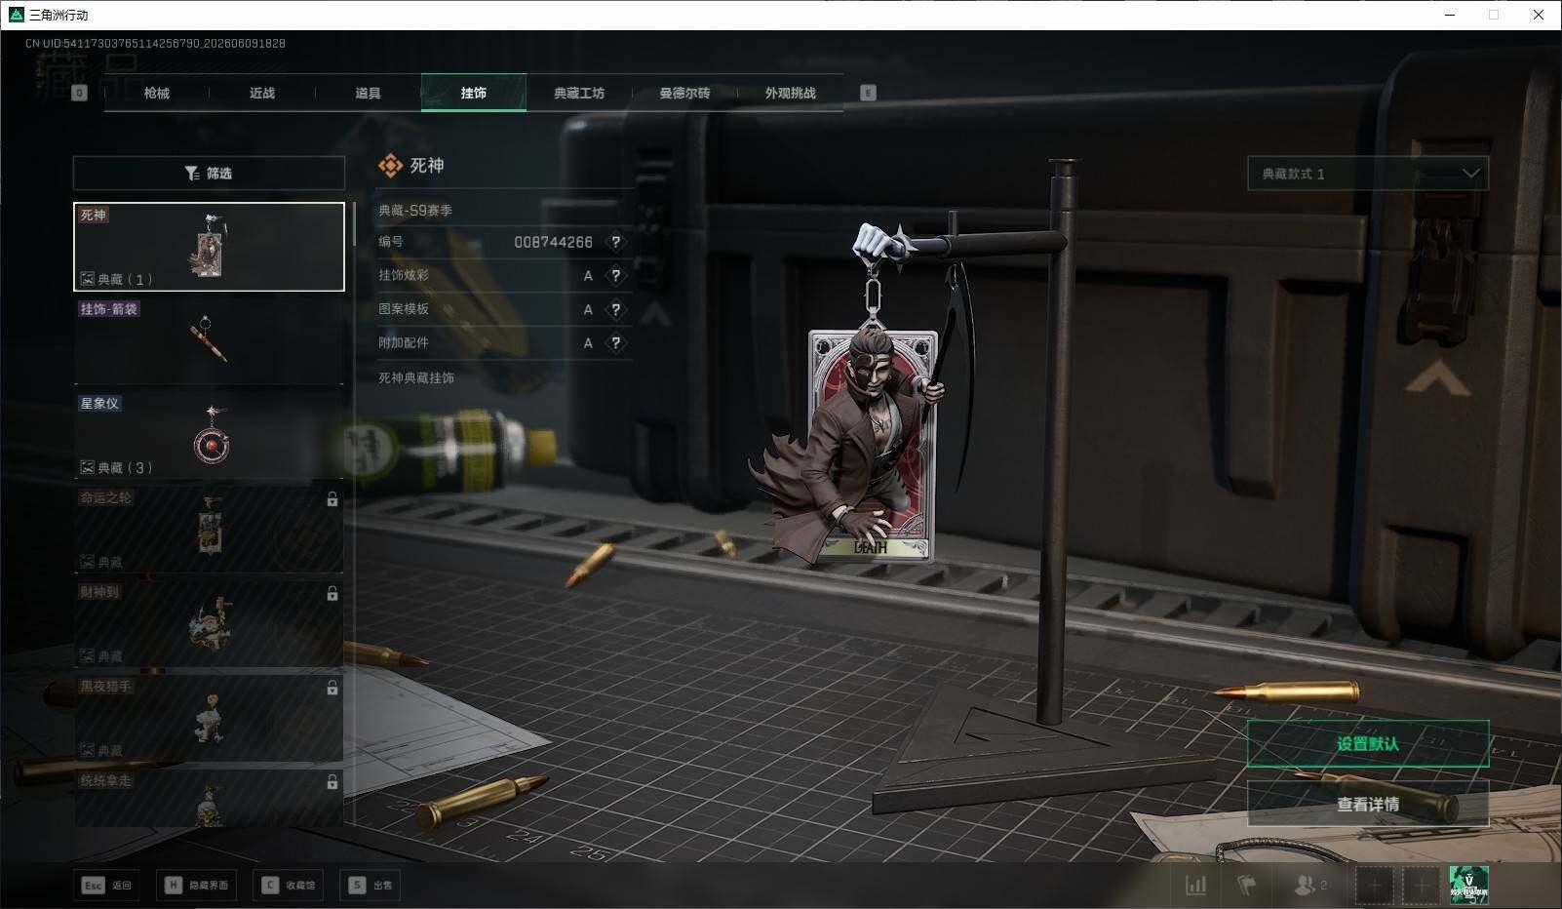The image size is (1562, 909).
Task: Select the locked 命运之轮 charm card
Action: [209, 530]
